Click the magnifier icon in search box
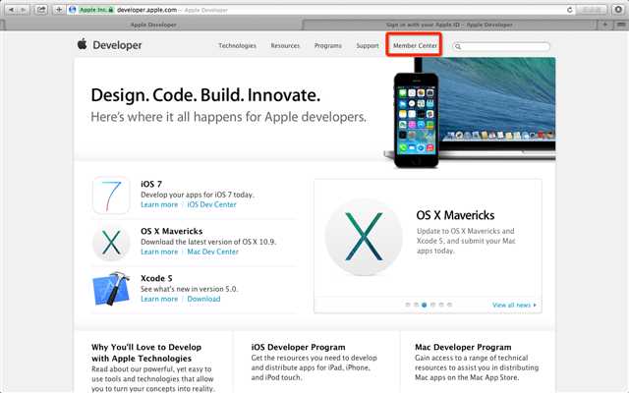The image size is (629, 393). tap(458, 46)
